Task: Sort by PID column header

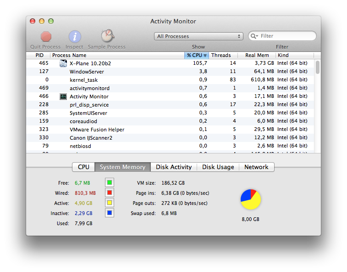Action: [39, 55]
